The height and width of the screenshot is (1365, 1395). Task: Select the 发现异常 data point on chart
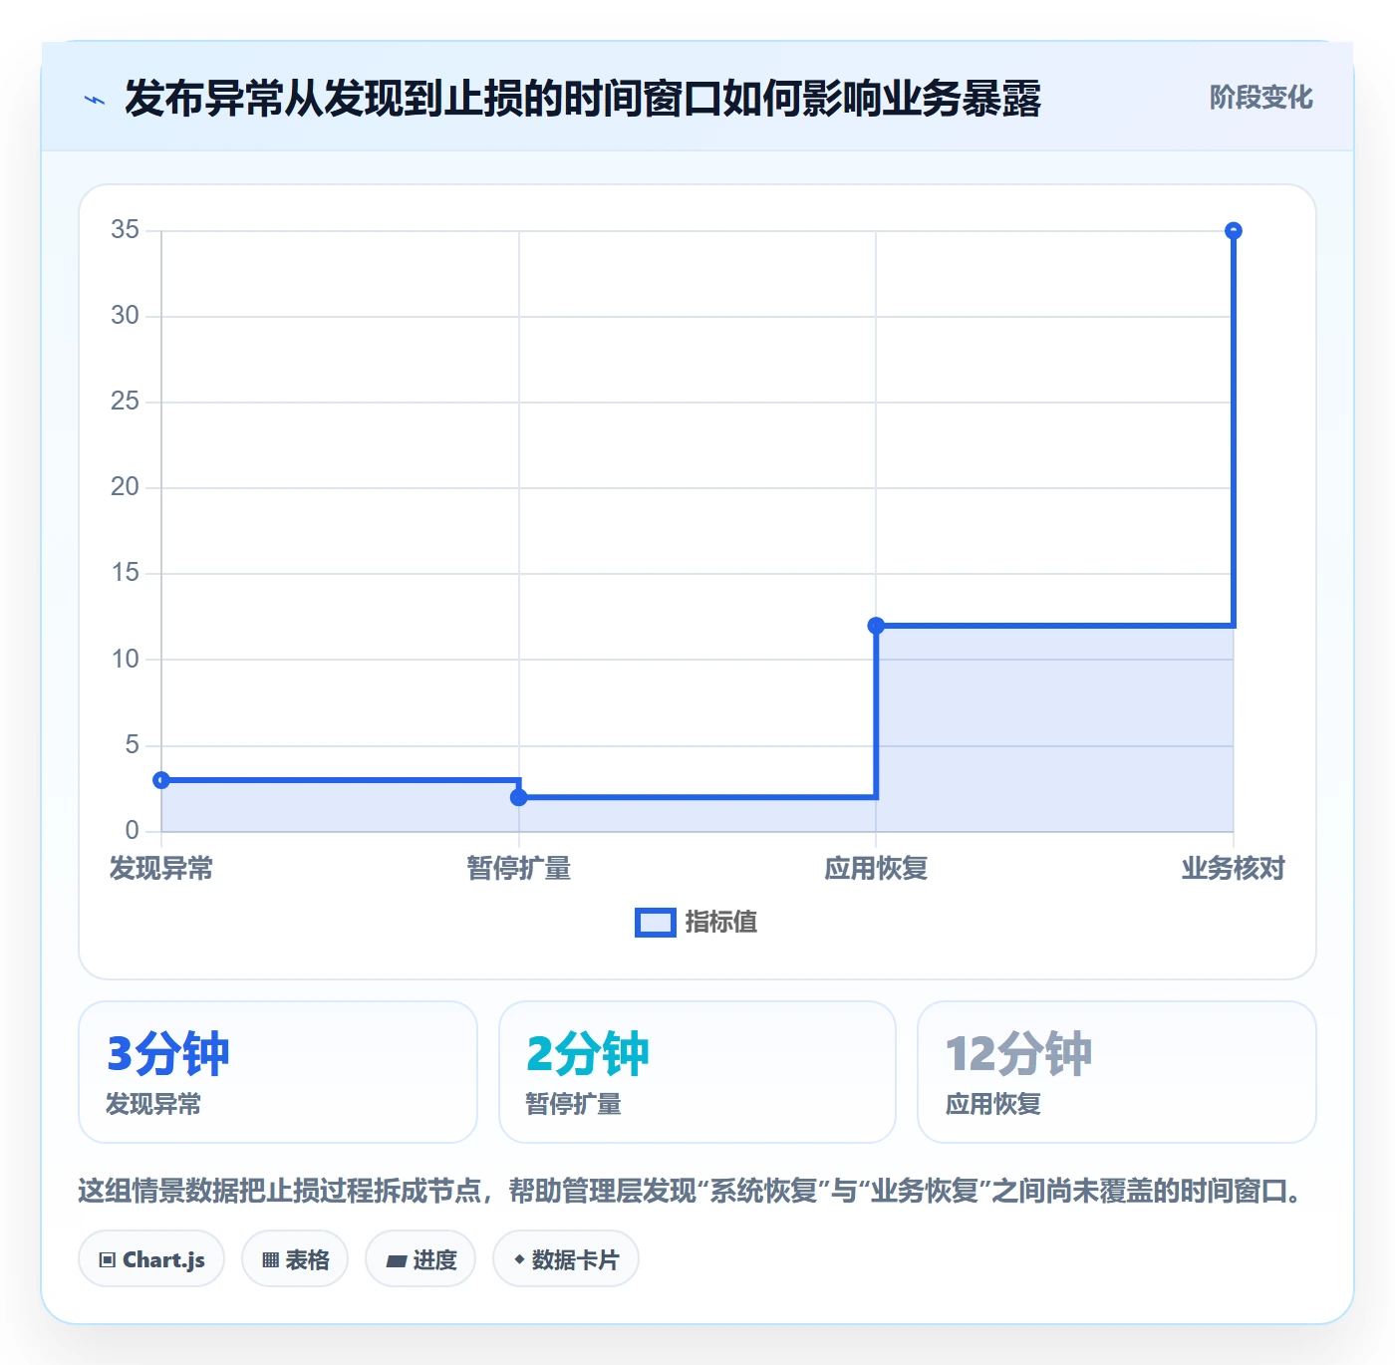click(161, 780)
